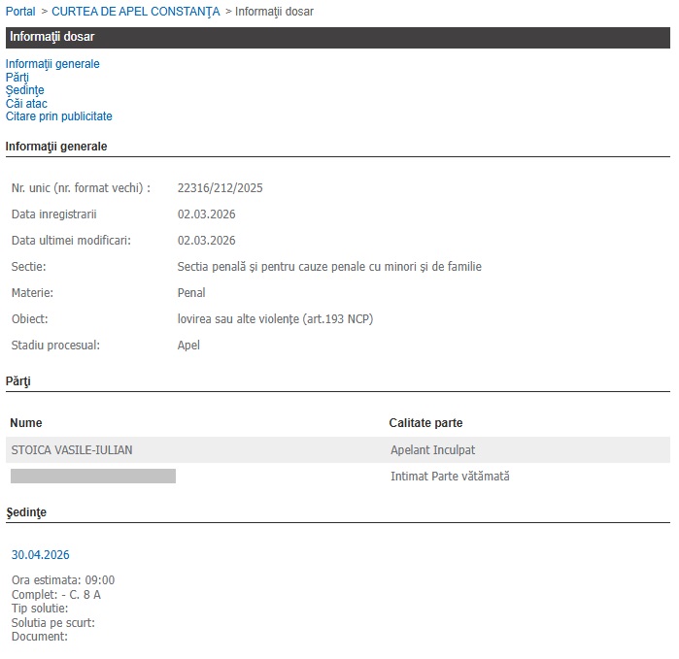
Task: Click the Sectia penală section value text
Action: (329, 267)
